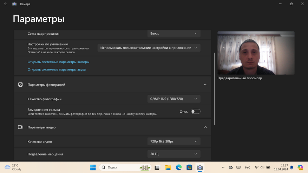Open File Explorer from the taskbar
The width and height of the screenshot is (308, 173).
coord(168,167)
